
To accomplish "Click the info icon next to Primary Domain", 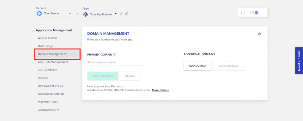I will click(115, 55).
